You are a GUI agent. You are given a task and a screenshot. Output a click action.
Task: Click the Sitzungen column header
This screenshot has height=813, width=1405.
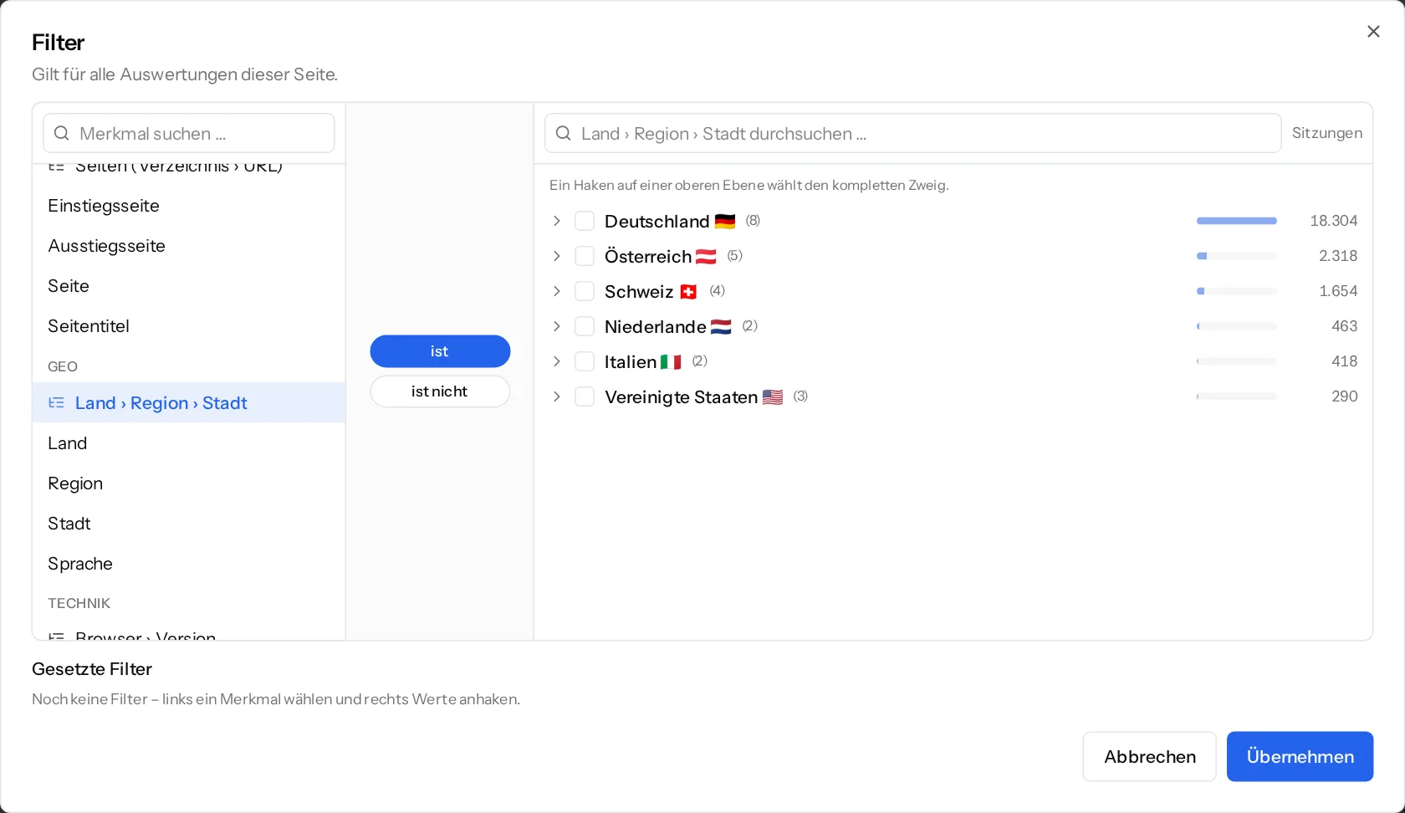point(1327,133)
